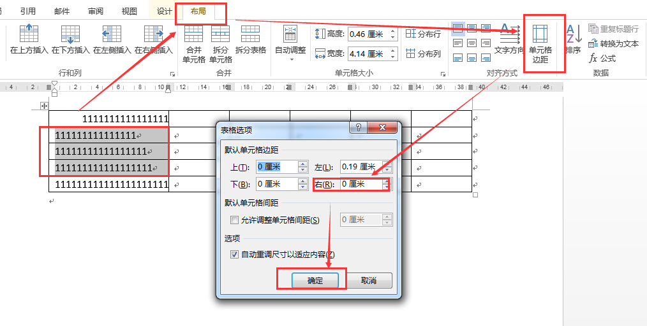Click the dialog help question mark

pyautogui.click(x=358, y=127)
